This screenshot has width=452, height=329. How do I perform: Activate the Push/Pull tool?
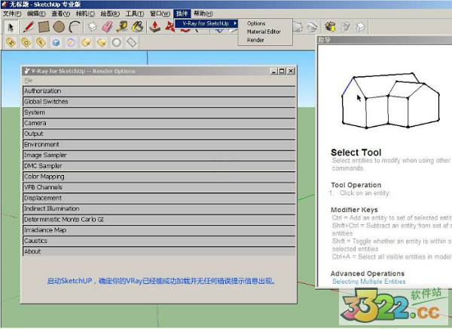[x=155, y=27]
